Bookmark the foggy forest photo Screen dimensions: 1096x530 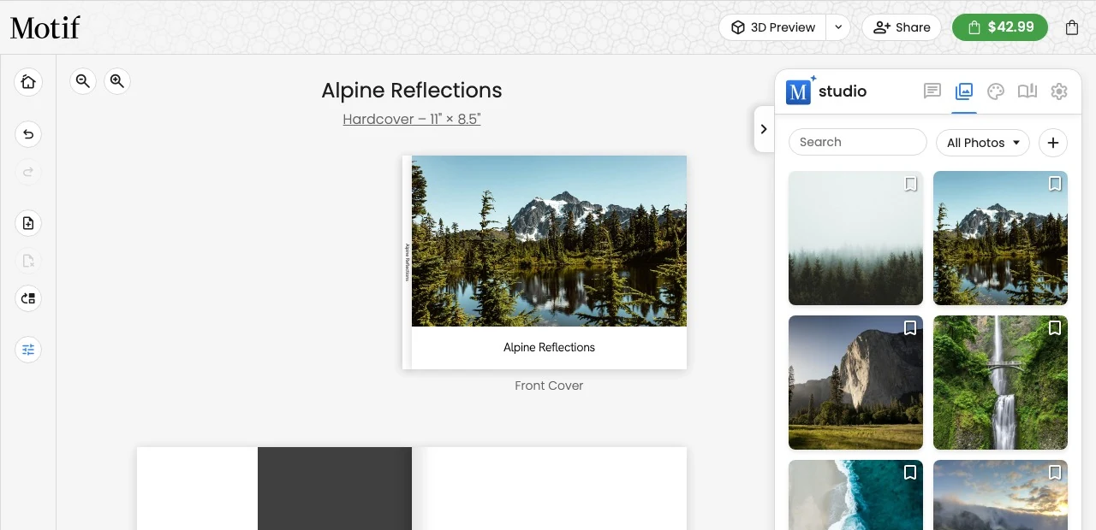pyautogui.click(x=910, y=184)
